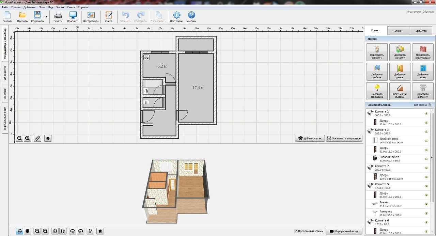Screen dimensions: 436x236
Task: Click the Add Floor (Добавить этаж) button
Action: [310, 138]
